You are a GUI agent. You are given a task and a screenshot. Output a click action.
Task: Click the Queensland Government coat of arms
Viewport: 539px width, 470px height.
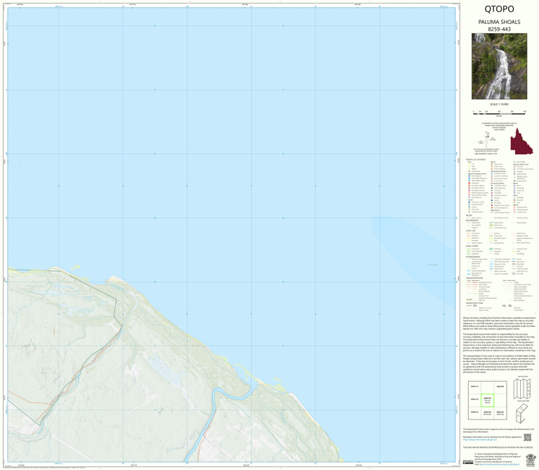531,460
